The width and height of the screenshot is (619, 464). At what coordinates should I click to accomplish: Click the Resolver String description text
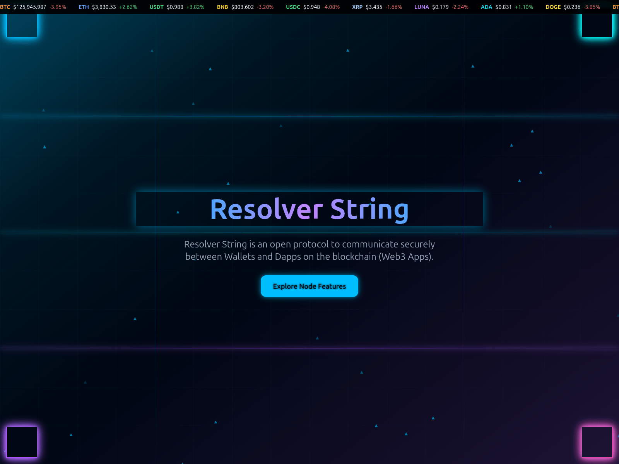309,250
